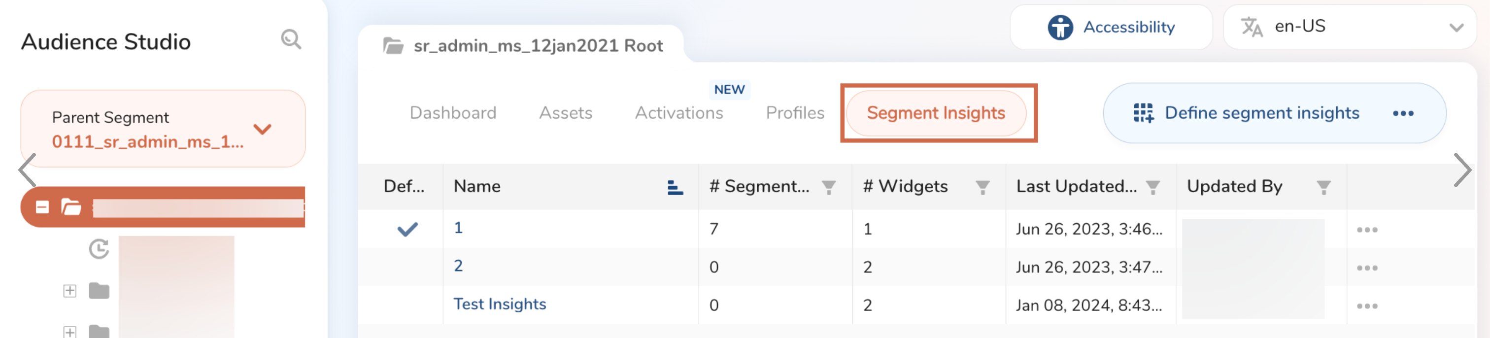
Task: Open the Parent Segment dropdown
Action: tap(262, 129)
